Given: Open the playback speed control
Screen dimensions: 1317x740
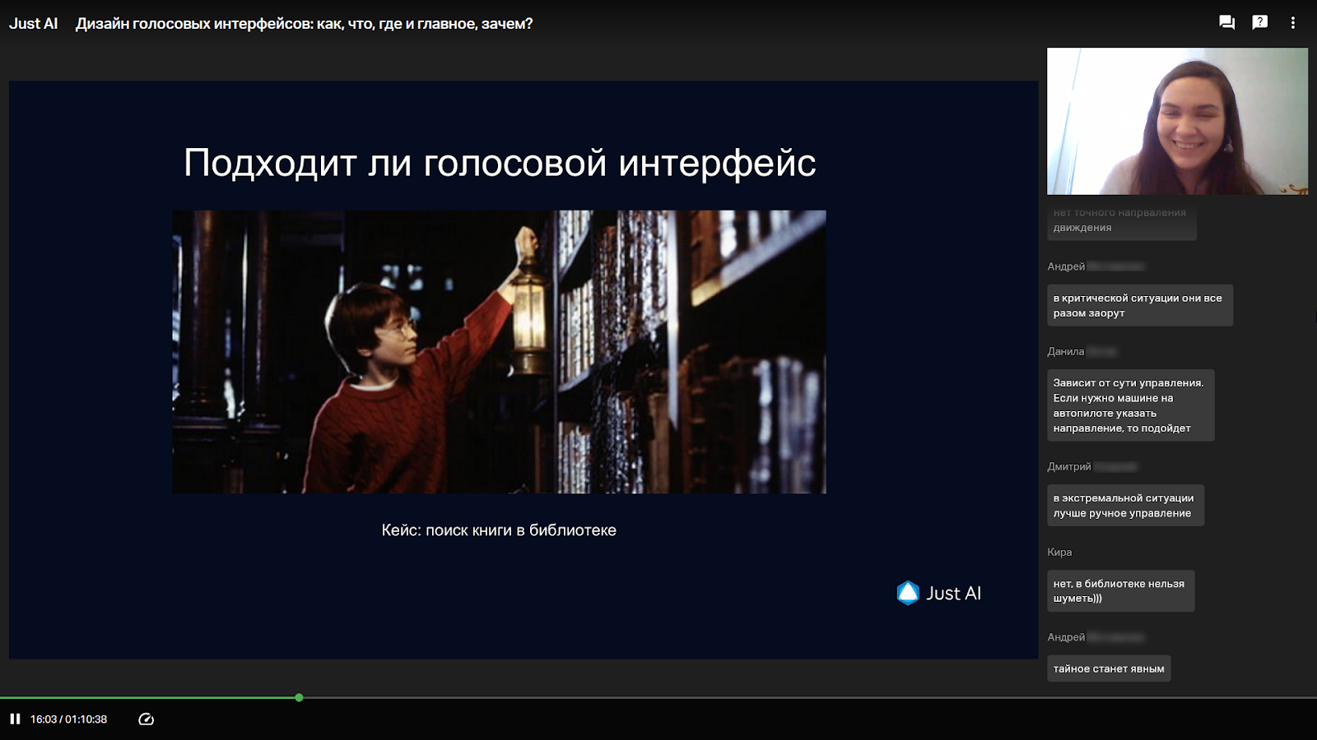Looking at the screenshot, I should pyautogui.click(x=147, y=719).
